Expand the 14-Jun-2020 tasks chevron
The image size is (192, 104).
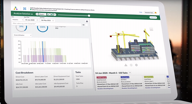pos(130,73)
